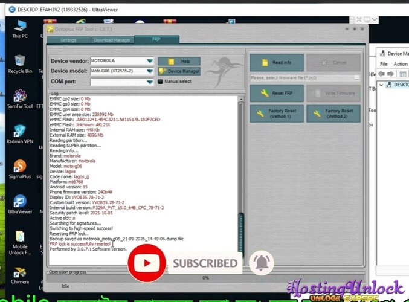Click the 'Security patch level' log line
The height and width of the screenshot is (302, 409).
pos(81,213)
